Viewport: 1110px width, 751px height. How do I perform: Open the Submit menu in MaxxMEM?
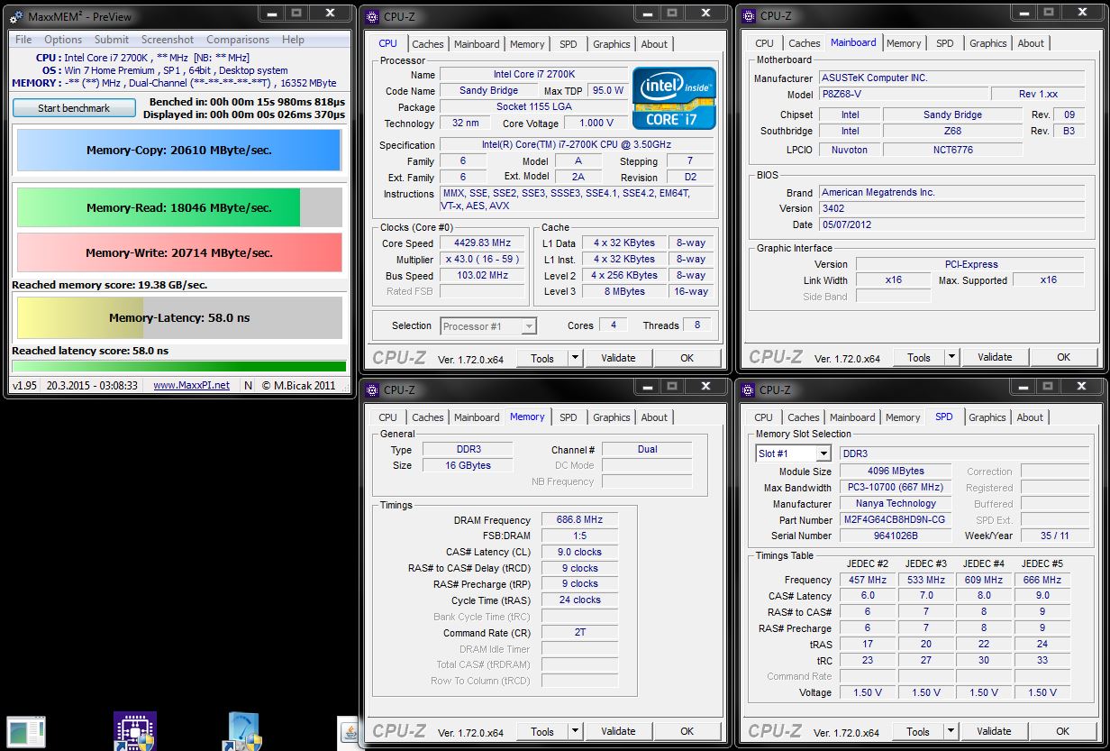pos(112,40)
